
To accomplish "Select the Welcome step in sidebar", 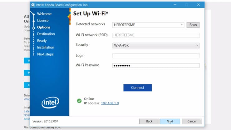I will point(44,14).
